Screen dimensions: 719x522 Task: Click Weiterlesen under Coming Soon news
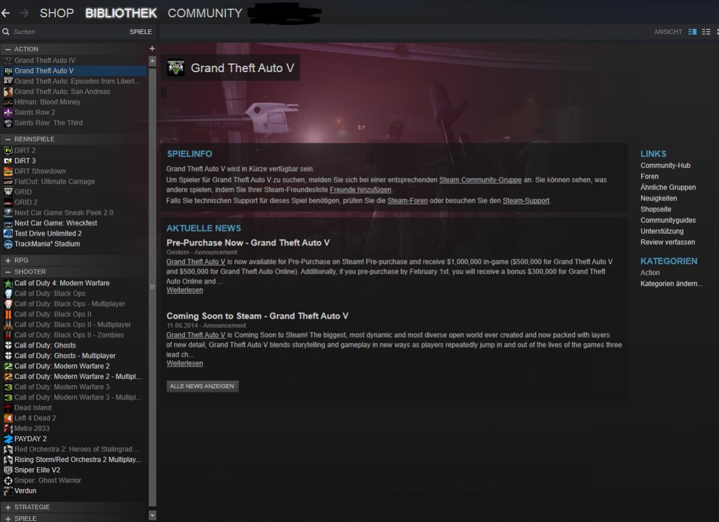185,364
